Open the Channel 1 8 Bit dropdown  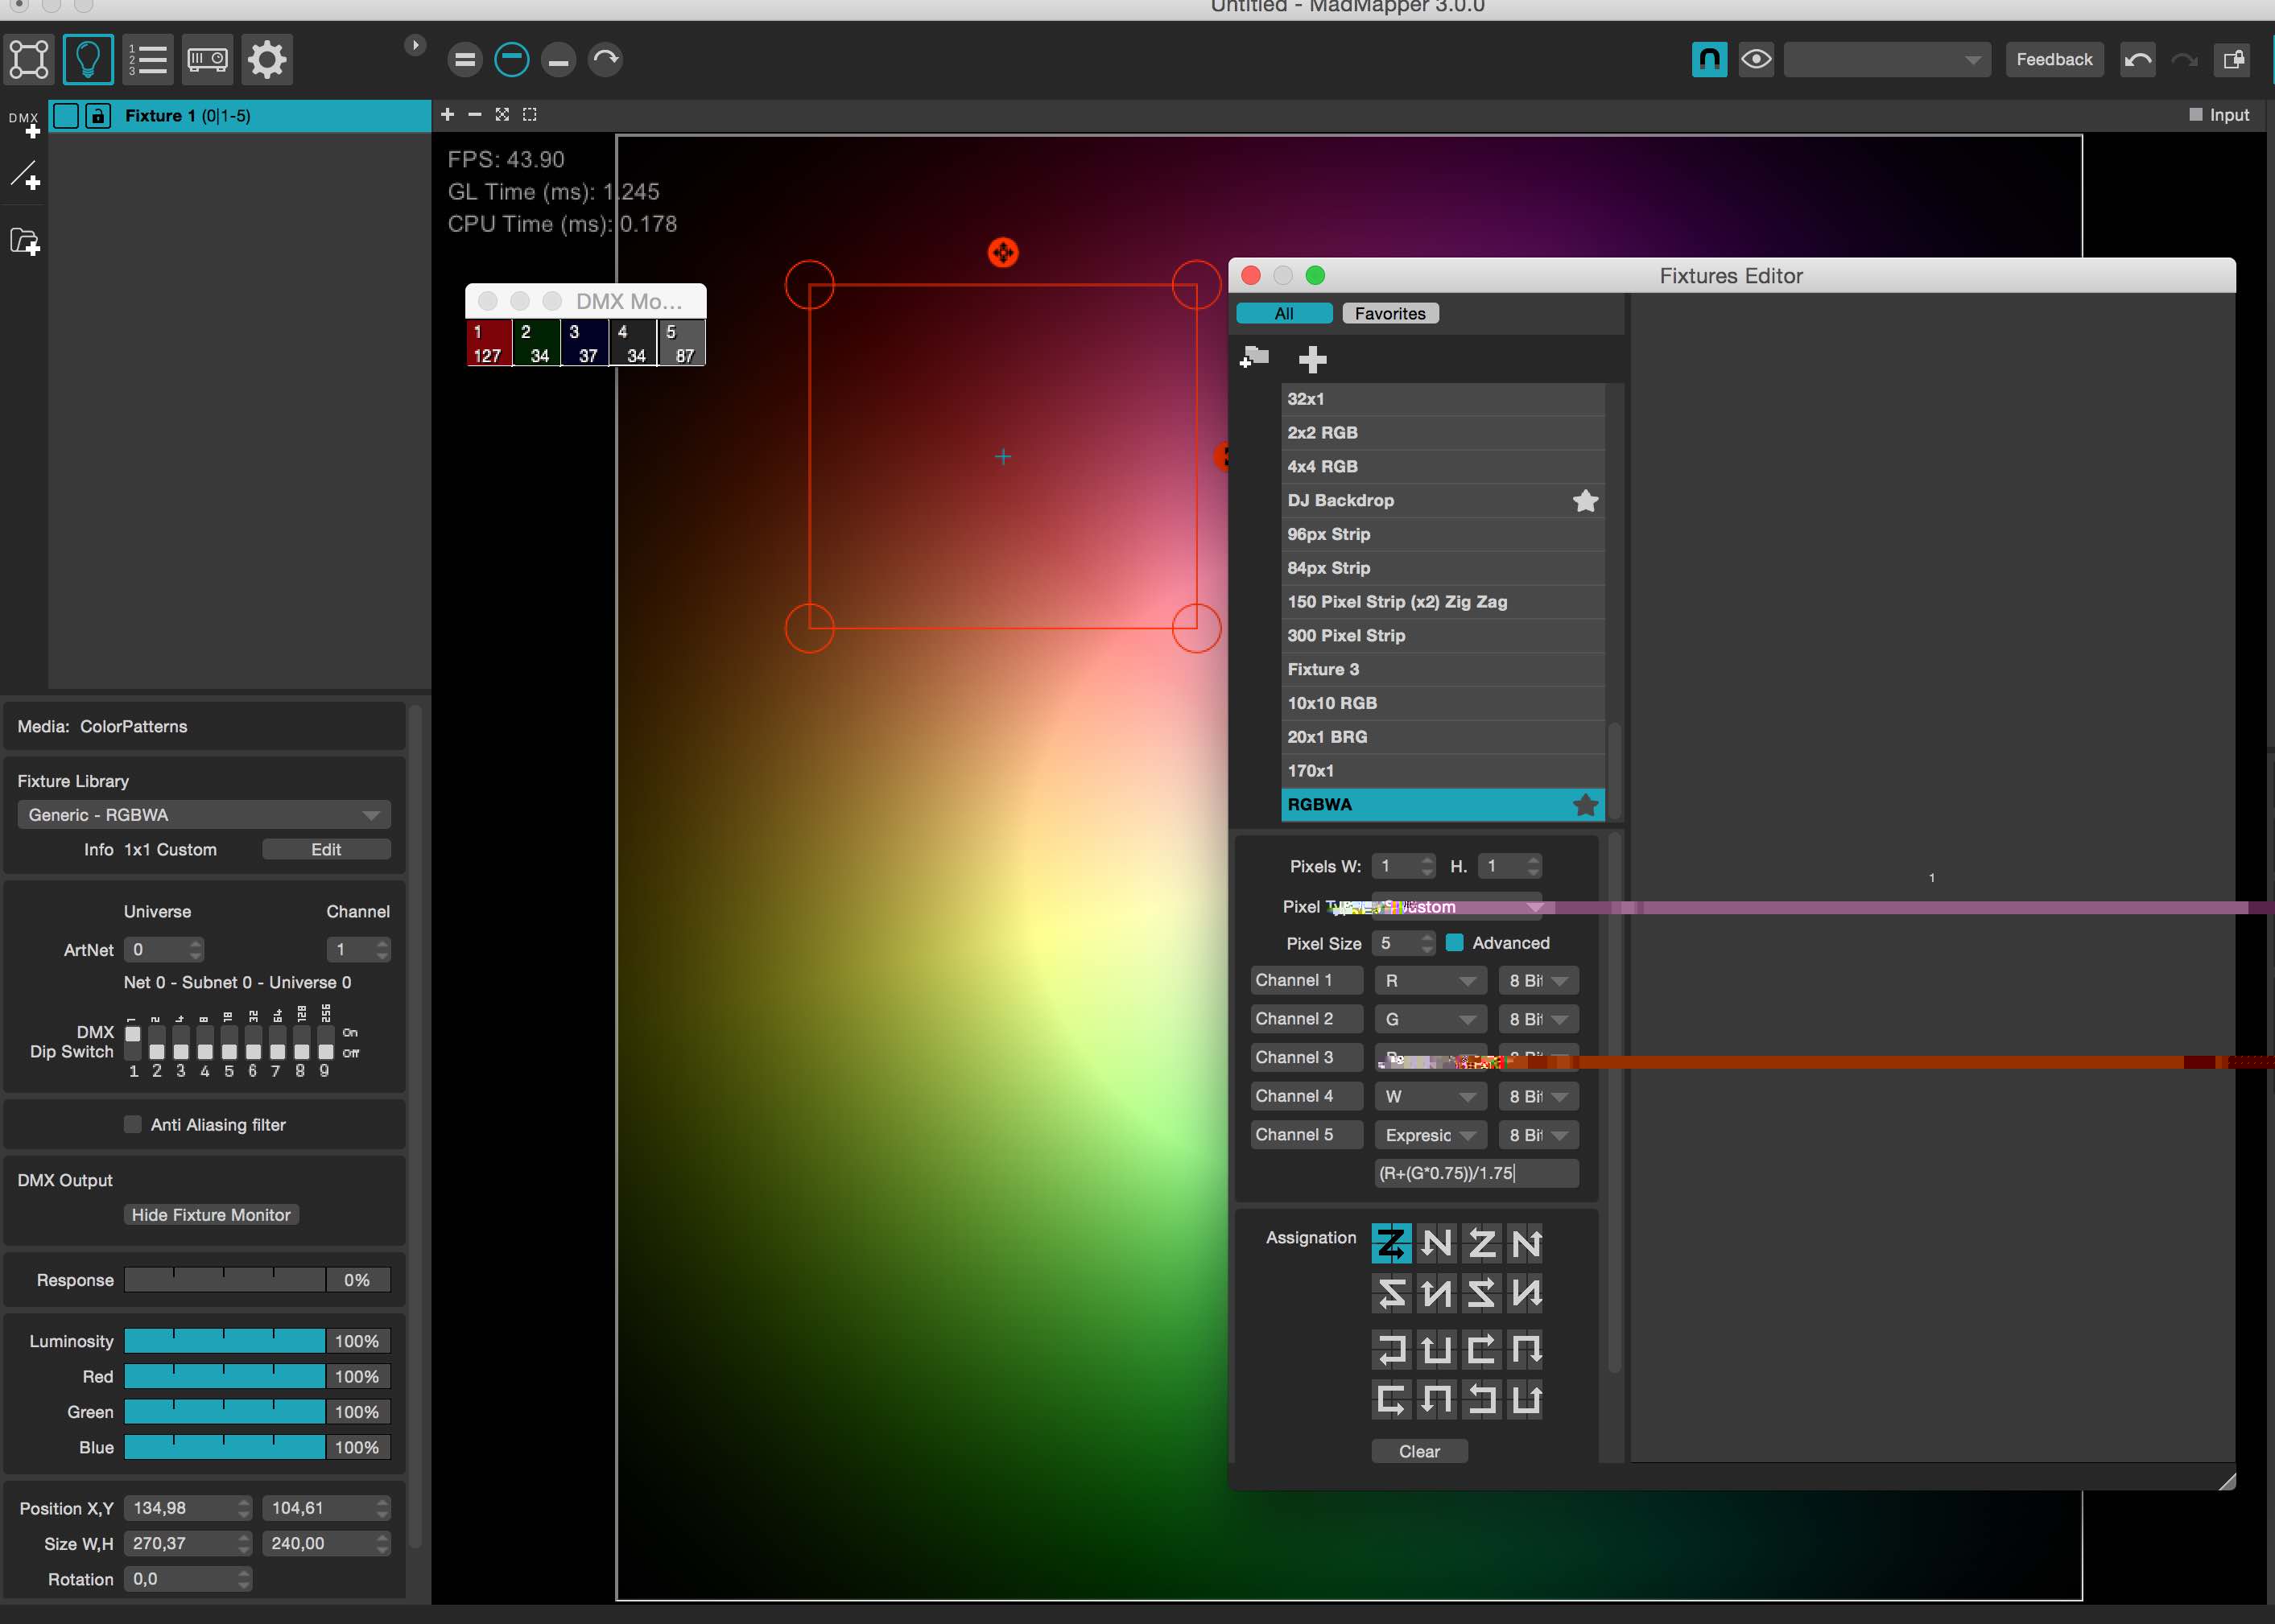[1538, 980]
